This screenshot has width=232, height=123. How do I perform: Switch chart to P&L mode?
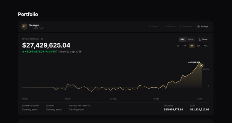coord(182,39)
